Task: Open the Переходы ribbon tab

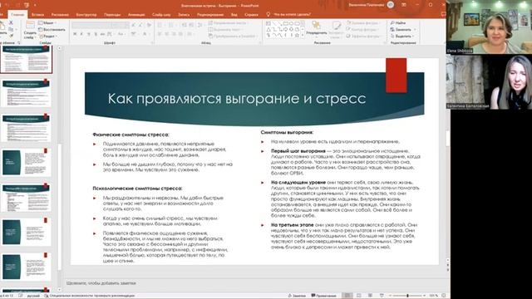Action: pos(112,15)
